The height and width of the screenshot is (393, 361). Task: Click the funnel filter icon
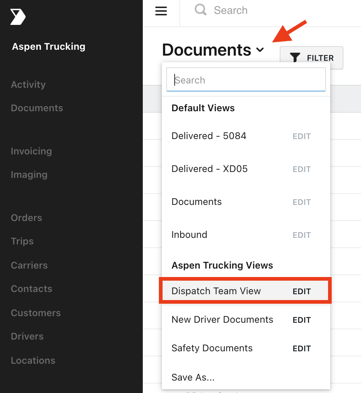[x=295, y=57]
